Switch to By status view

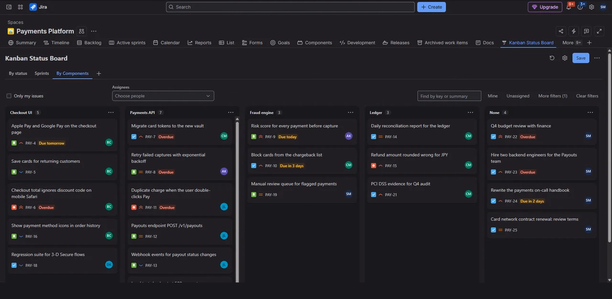coord(18,74)
